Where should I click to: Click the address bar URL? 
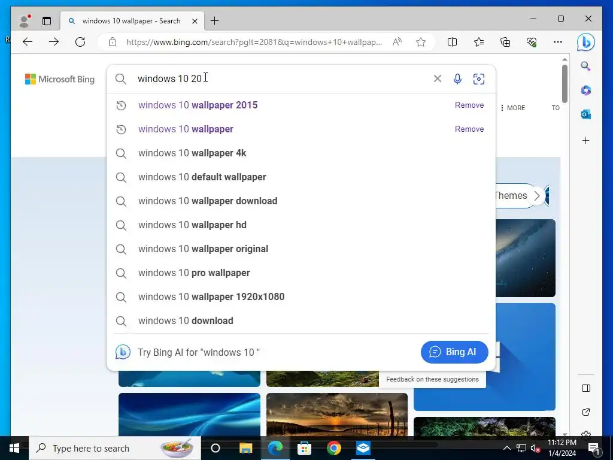pos(254,42)
